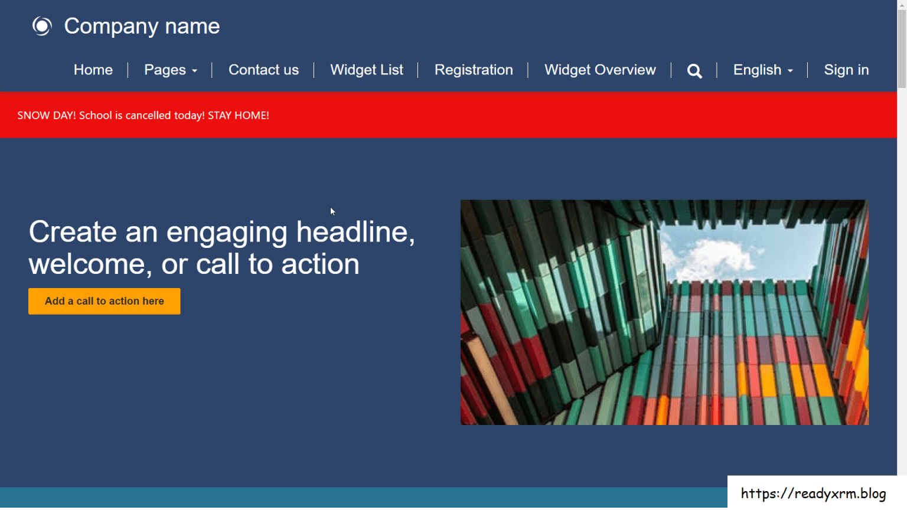Visit the readyxrm.blog link
The image size is (907, 510).
pyautogui.click(x=814, y=493)
